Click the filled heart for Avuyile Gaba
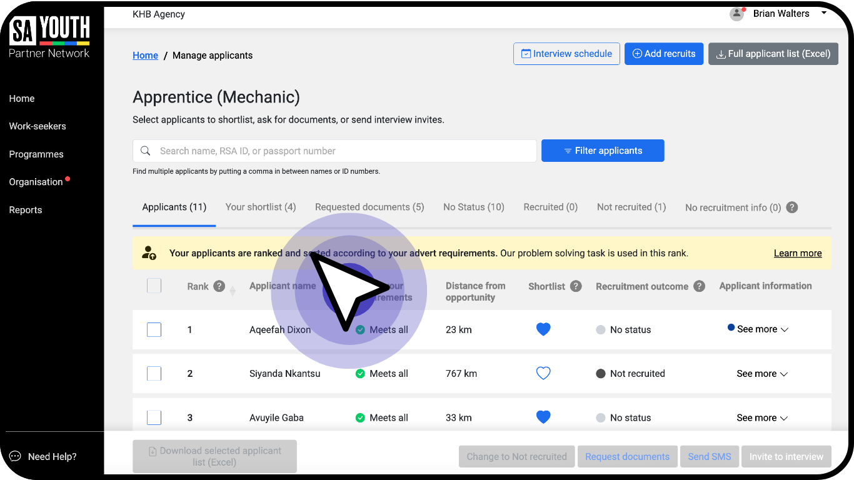Image resolution: width=854 pixels, height=480 pixels. [x=543, y=417]
